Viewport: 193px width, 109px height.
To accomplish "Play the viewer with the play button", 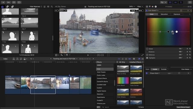I will click(x=88, y=55).
